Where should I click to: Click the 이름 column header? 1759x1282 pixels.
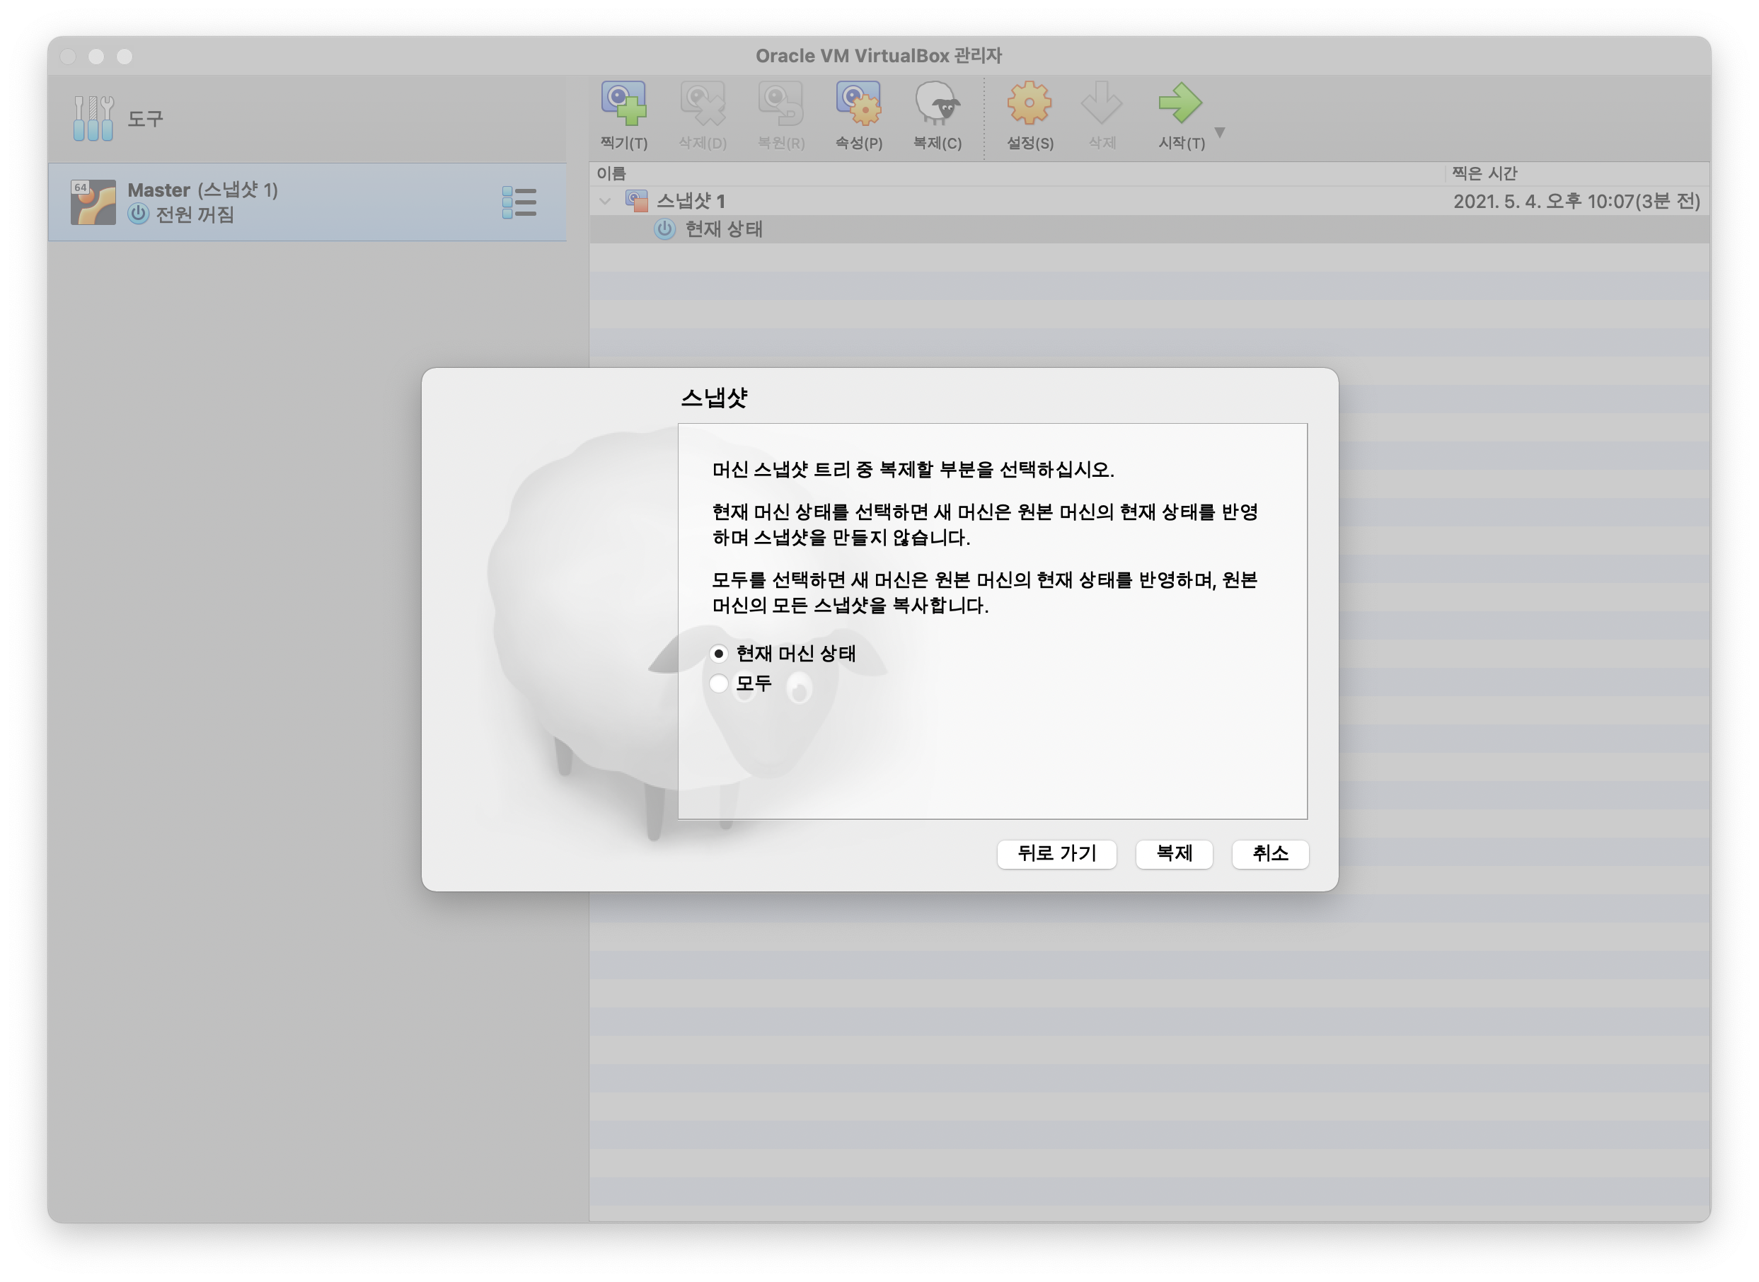(611, 174)
